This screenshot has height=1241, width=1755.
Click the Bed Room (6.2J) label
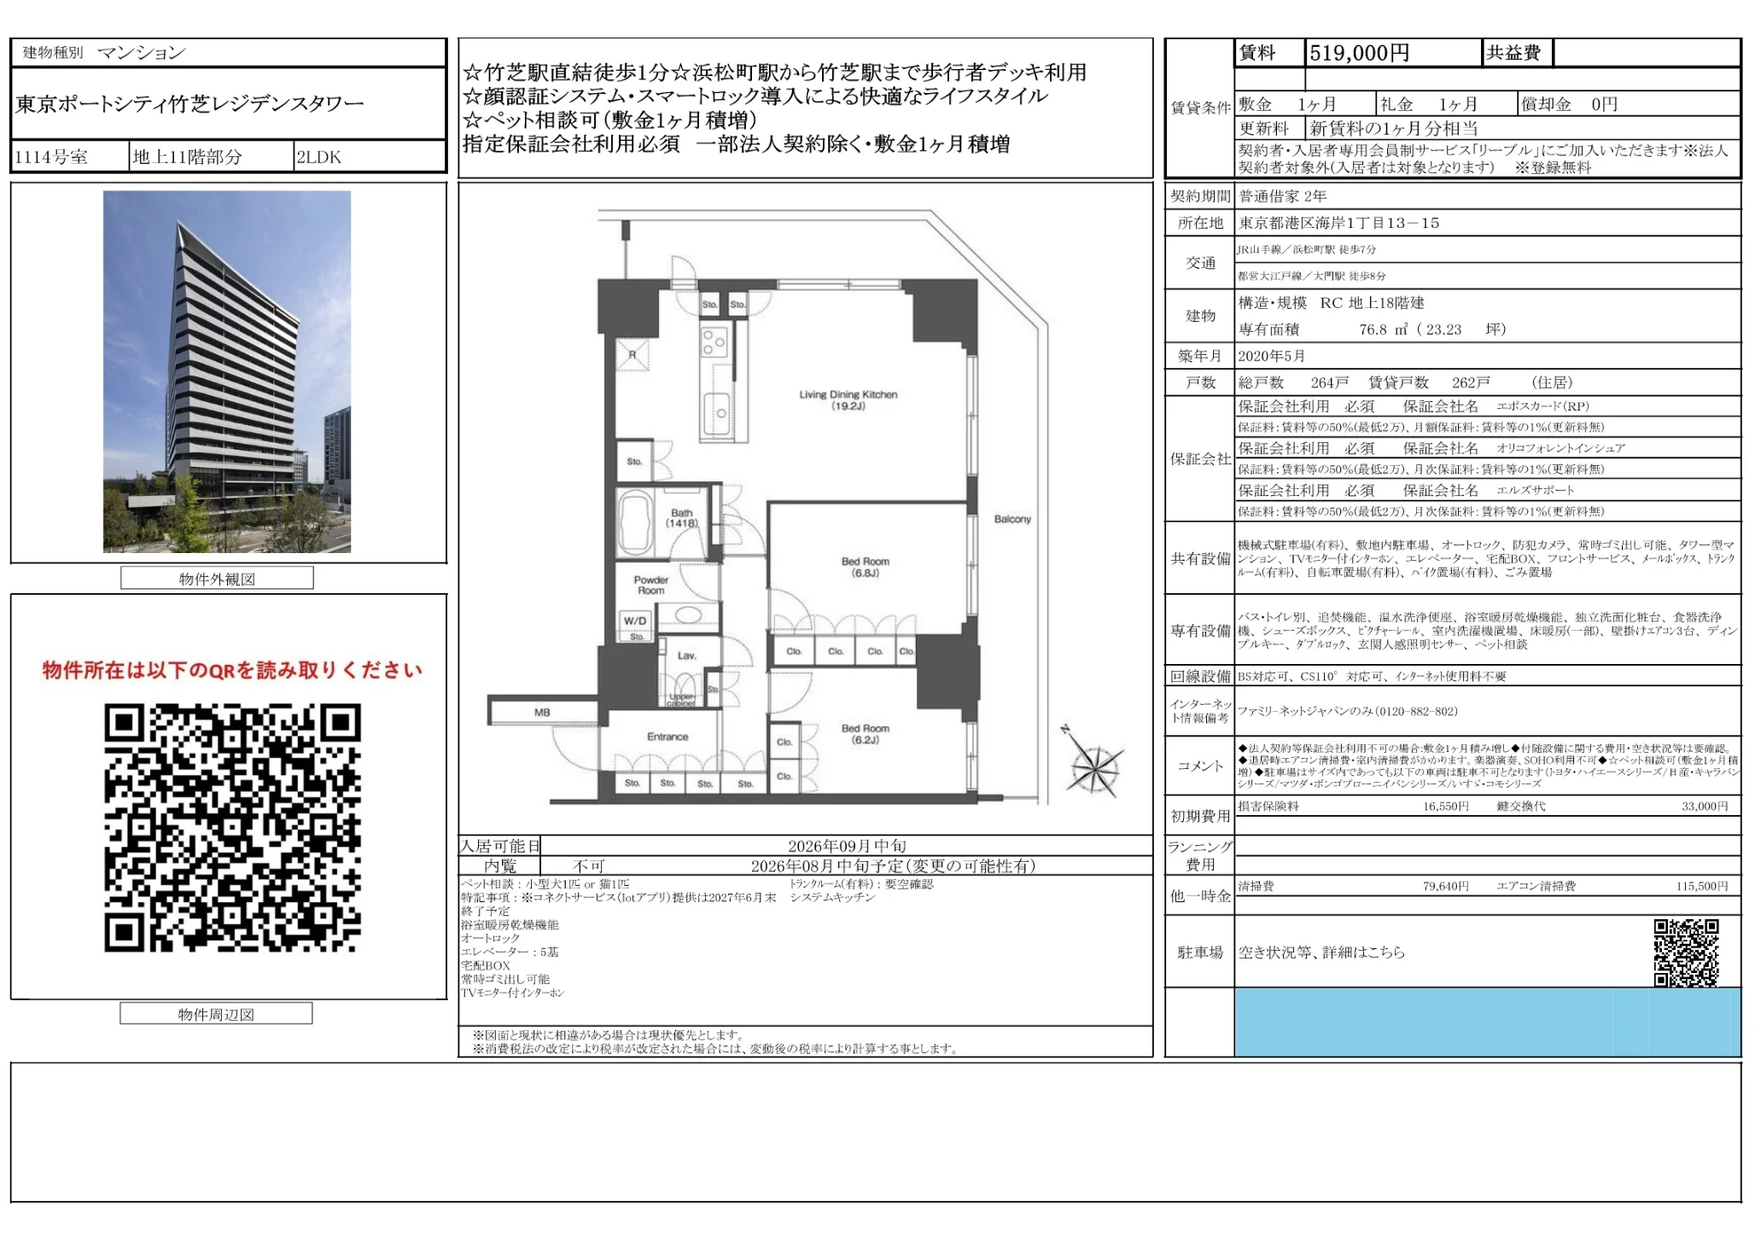[865, 734]
